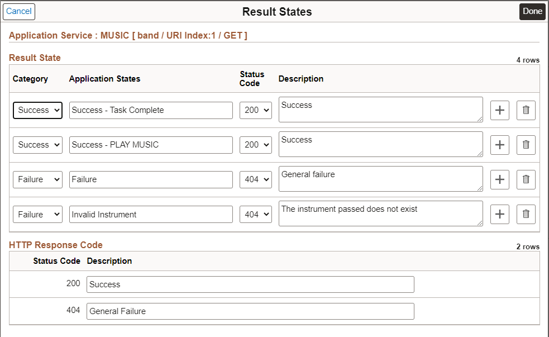Image resolution: width=549 pixels, height=337 pixels.
Task: Click the Cancel button
Action: click(x=18, y=11)
